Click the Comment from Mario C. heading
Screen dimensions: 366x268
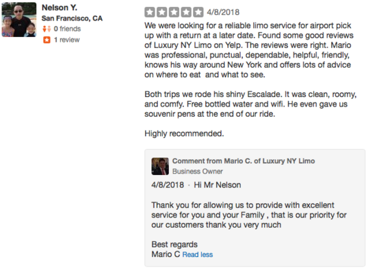coord(244,161)
